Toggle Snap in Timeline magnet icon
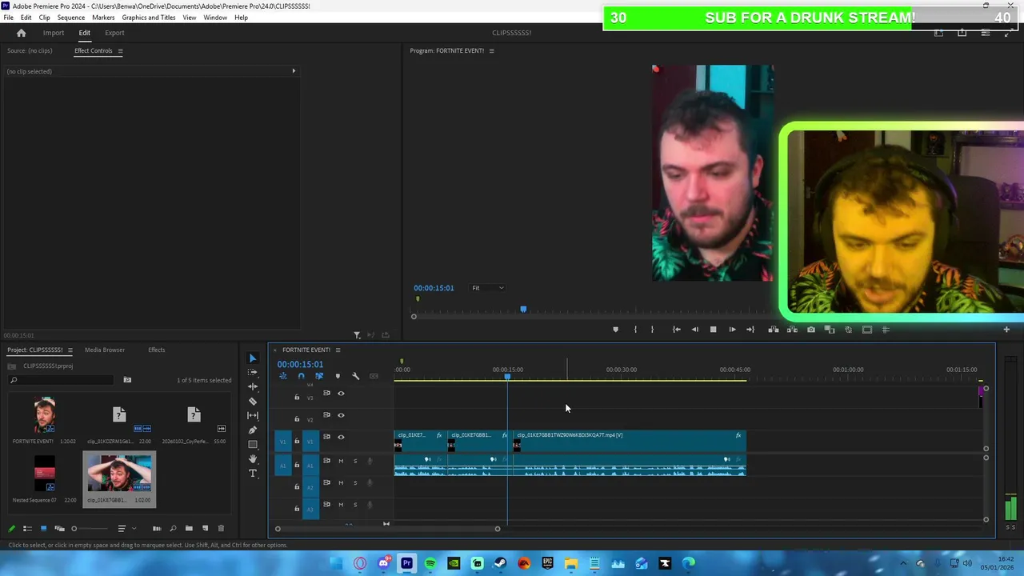 tap(301, 376)
